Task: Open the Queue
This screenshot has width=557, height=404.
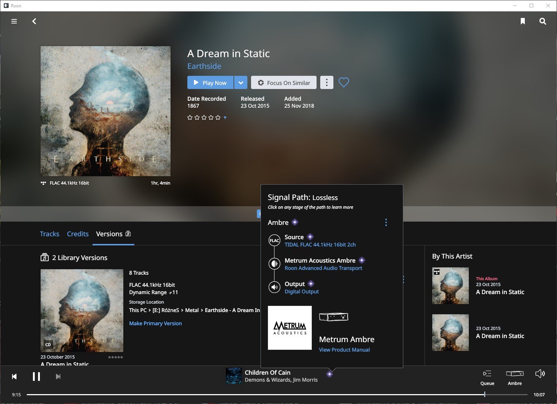Action: click(487, 378)
